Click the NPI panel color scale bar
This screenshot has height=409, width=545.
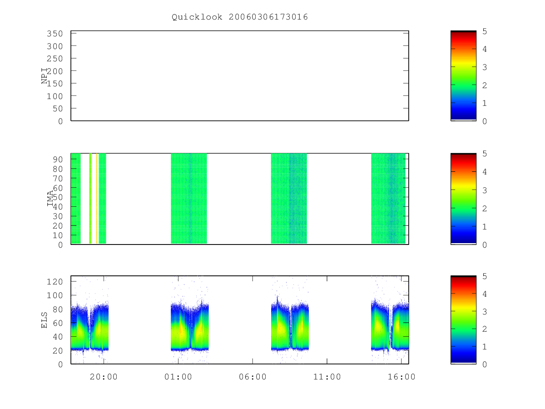tap(463, 76)
